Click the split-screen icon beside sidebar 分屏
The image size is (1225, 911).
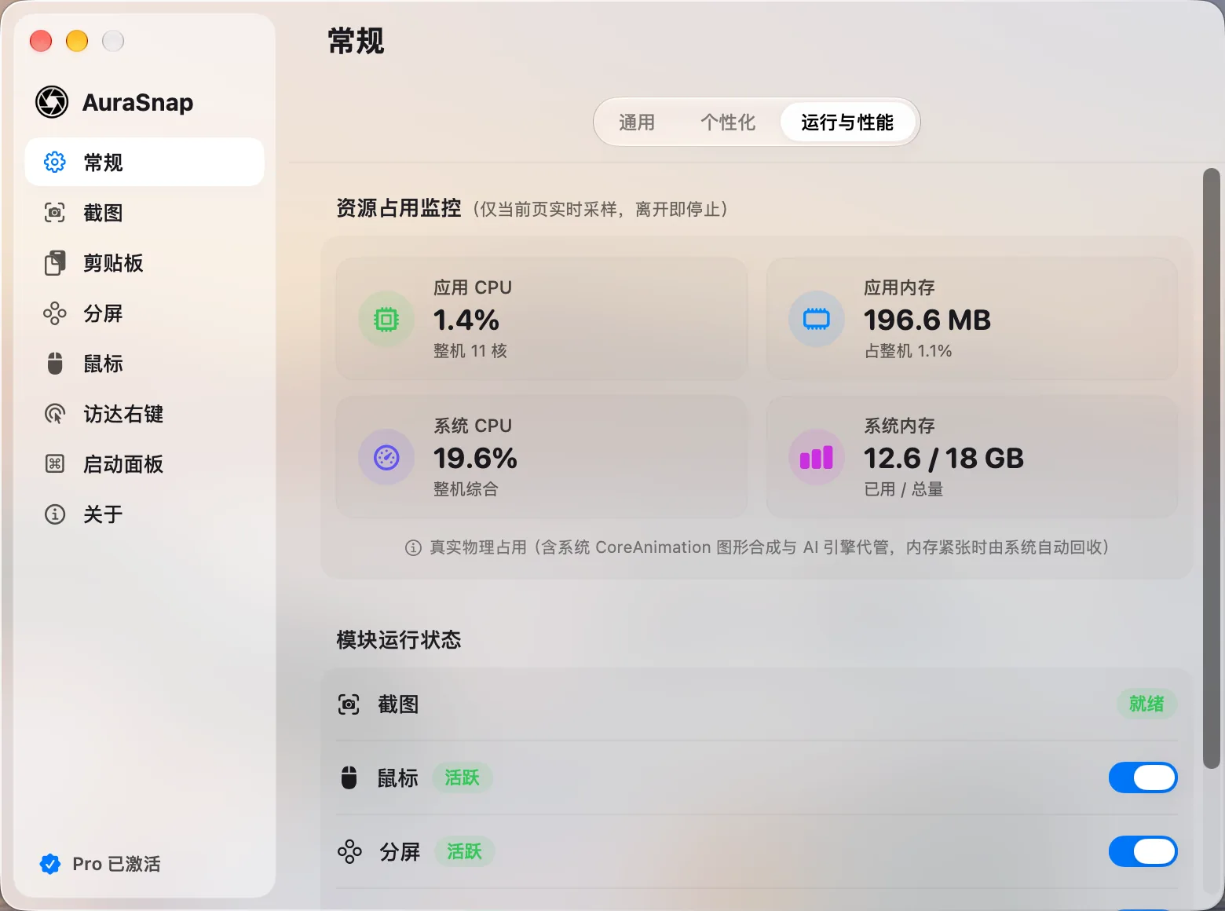54,313
